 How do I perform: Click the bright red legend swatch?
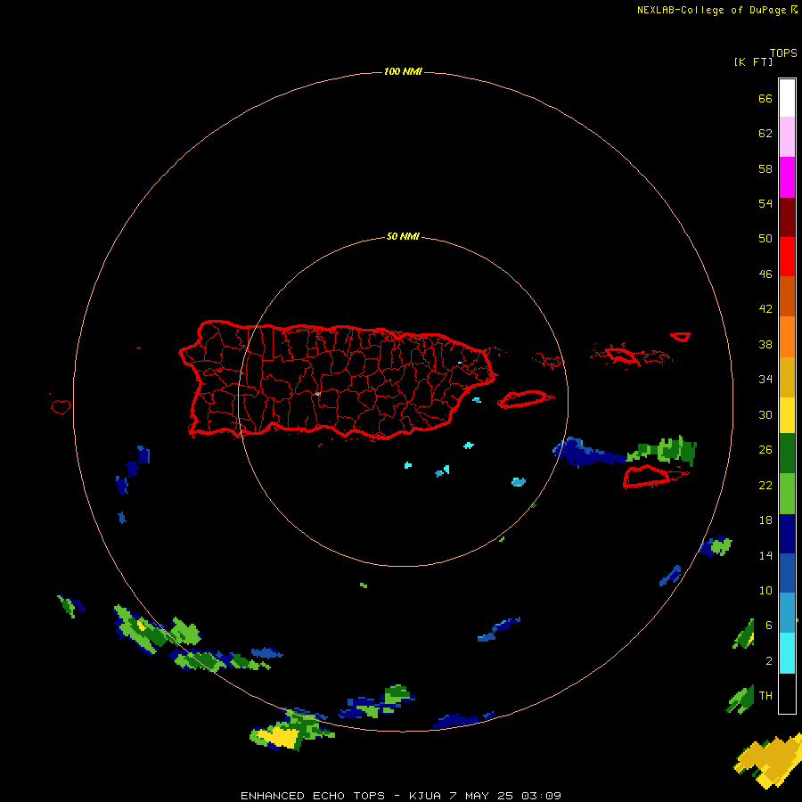[787, 257]
